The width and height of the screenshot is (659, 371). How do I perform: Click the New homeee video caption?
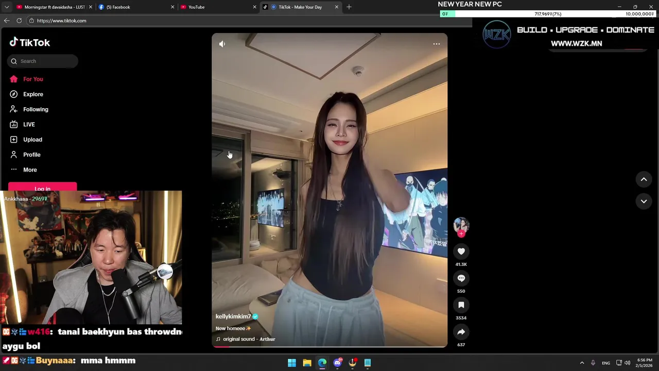(233, 328)
